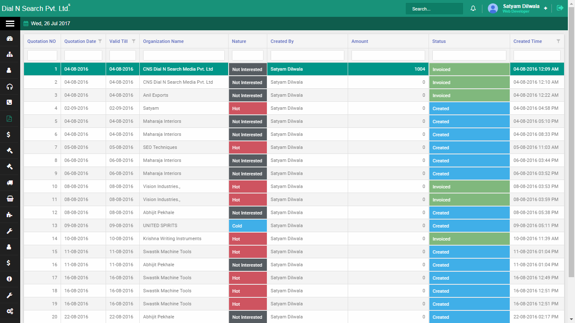Viewport: 575px width, 323px height.
Task: Click the wrench icon below the info icon
Action: 10,295
